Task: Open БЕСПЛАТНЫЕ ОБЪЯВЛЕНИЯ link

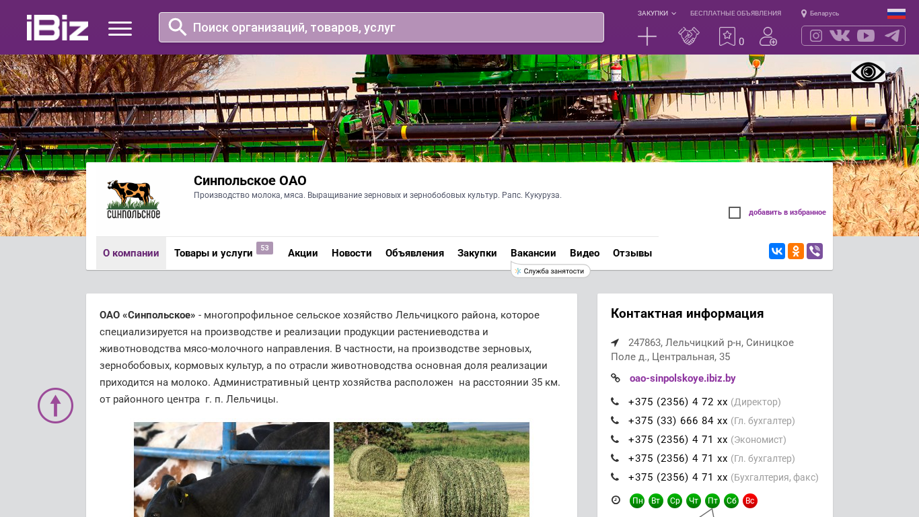Action: click(735, 13)
